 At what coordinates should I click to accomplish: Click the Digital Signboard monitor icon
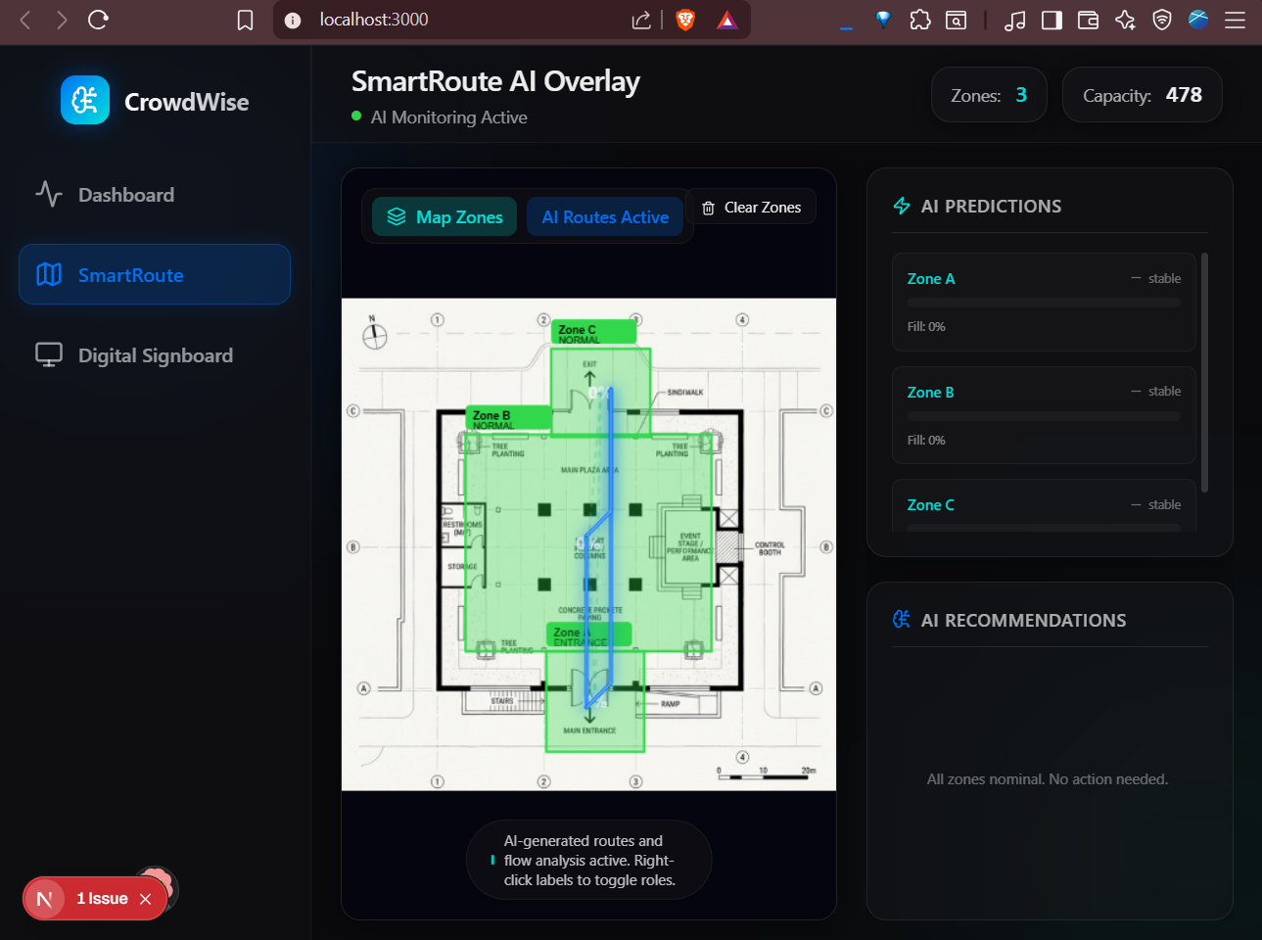pos(49,354)
